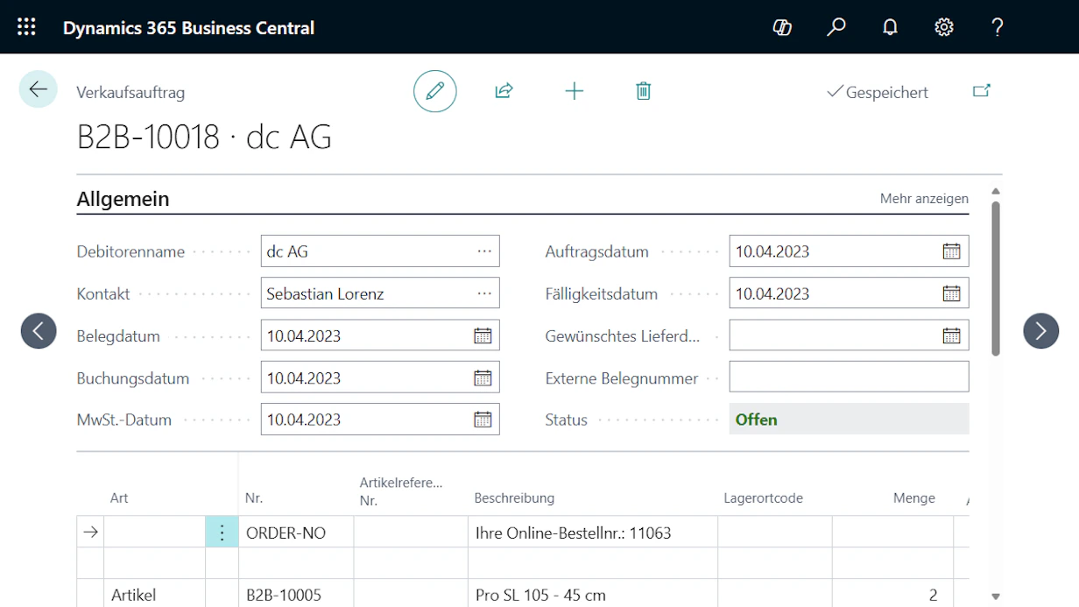Click the B2B-10018 · dc AG title
The height and width of the screenshot is (607, 1079).
(x=204, y=138)
